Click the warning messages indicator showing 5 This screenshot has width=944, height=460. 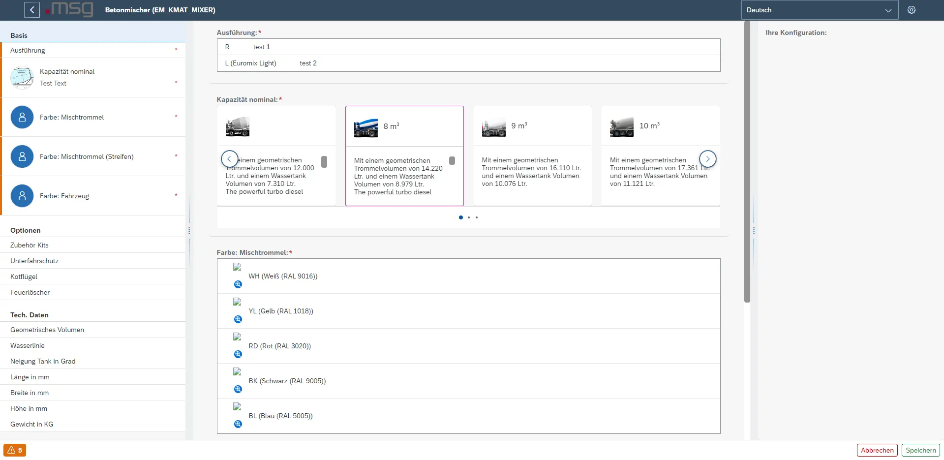click(x=15, y=450)
